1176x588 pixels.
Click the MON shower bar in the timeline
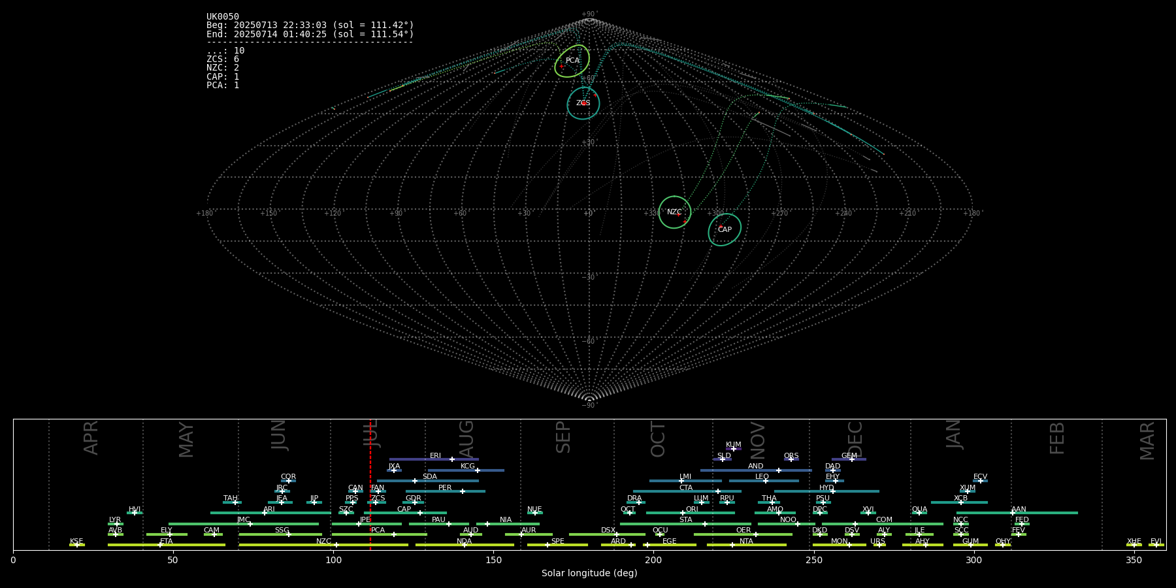pyautogui.click(x=840, y=545)
